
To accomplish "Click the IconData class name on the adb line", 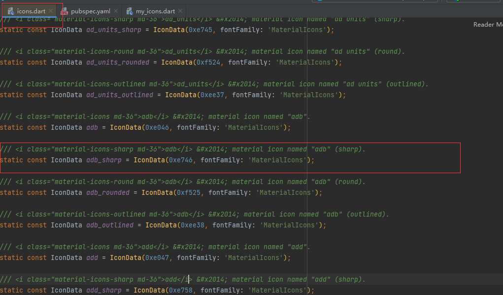I will tap(66, 127).
